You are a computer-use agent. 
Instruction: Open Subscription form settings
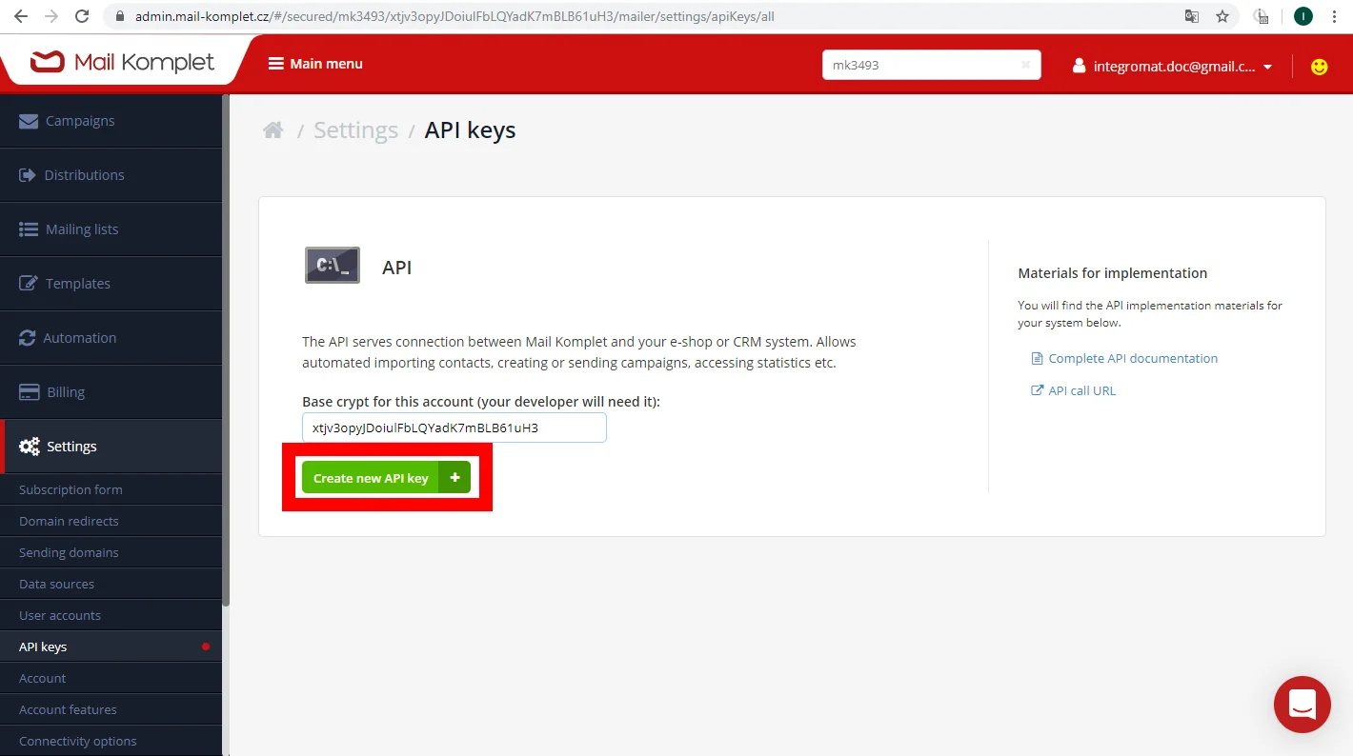[x=111, y=489]
